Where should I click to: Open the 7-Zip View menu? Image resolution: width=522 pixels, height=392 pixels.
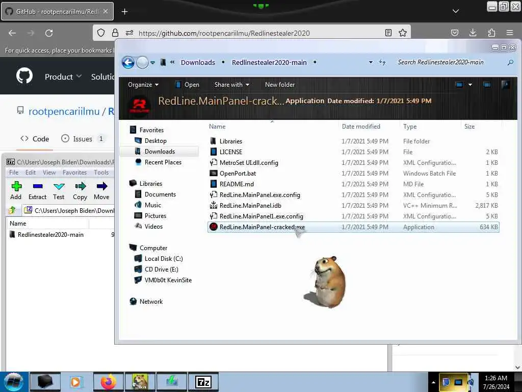point(49,173)
